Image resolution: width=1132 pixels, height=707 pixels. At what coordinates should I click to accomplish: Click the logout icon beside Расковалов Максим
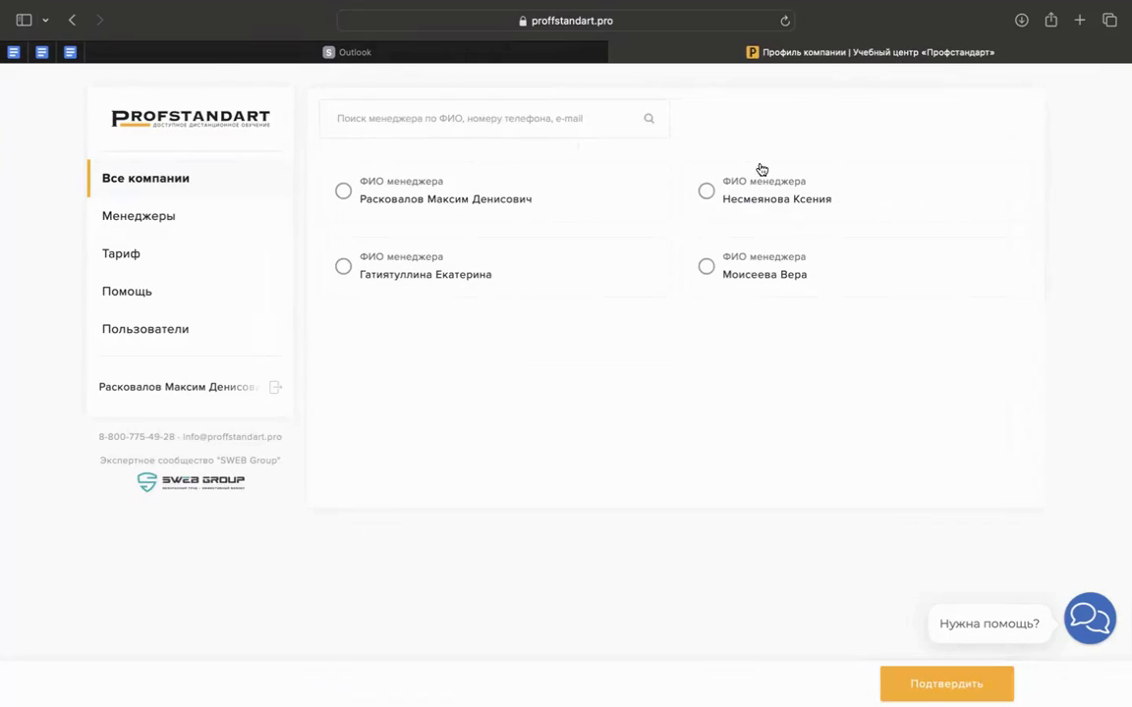276,388
